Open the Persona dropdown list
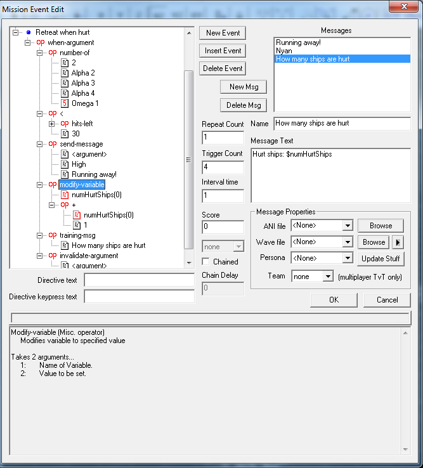423x468 pixels. [346, 258]
